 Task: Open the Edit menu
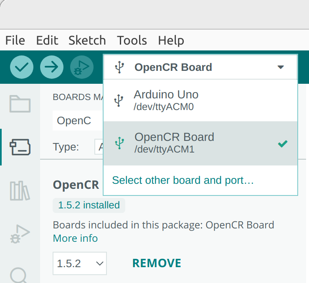click(x=47, y=40)
